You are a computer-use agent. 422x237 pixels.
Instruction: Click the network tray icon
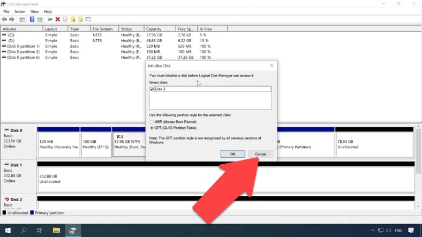click(381, 230)
